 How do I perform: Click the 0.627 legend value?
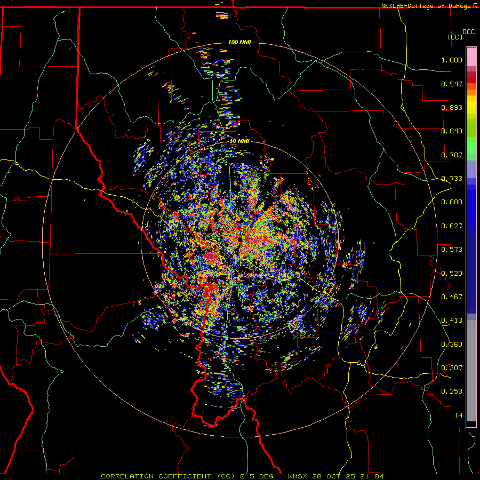(x=452, y=226)
